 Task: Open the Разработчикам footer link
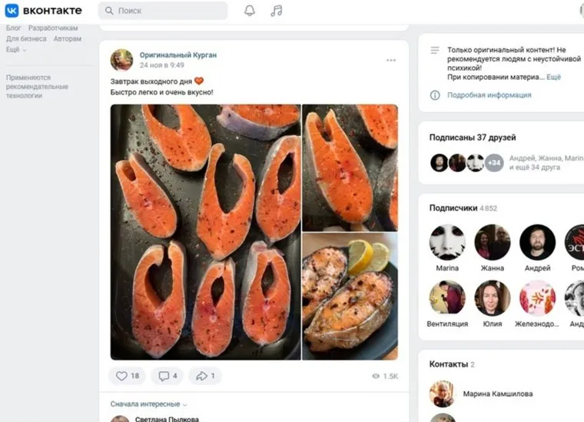pyautogui.click(x=53, y=28)
